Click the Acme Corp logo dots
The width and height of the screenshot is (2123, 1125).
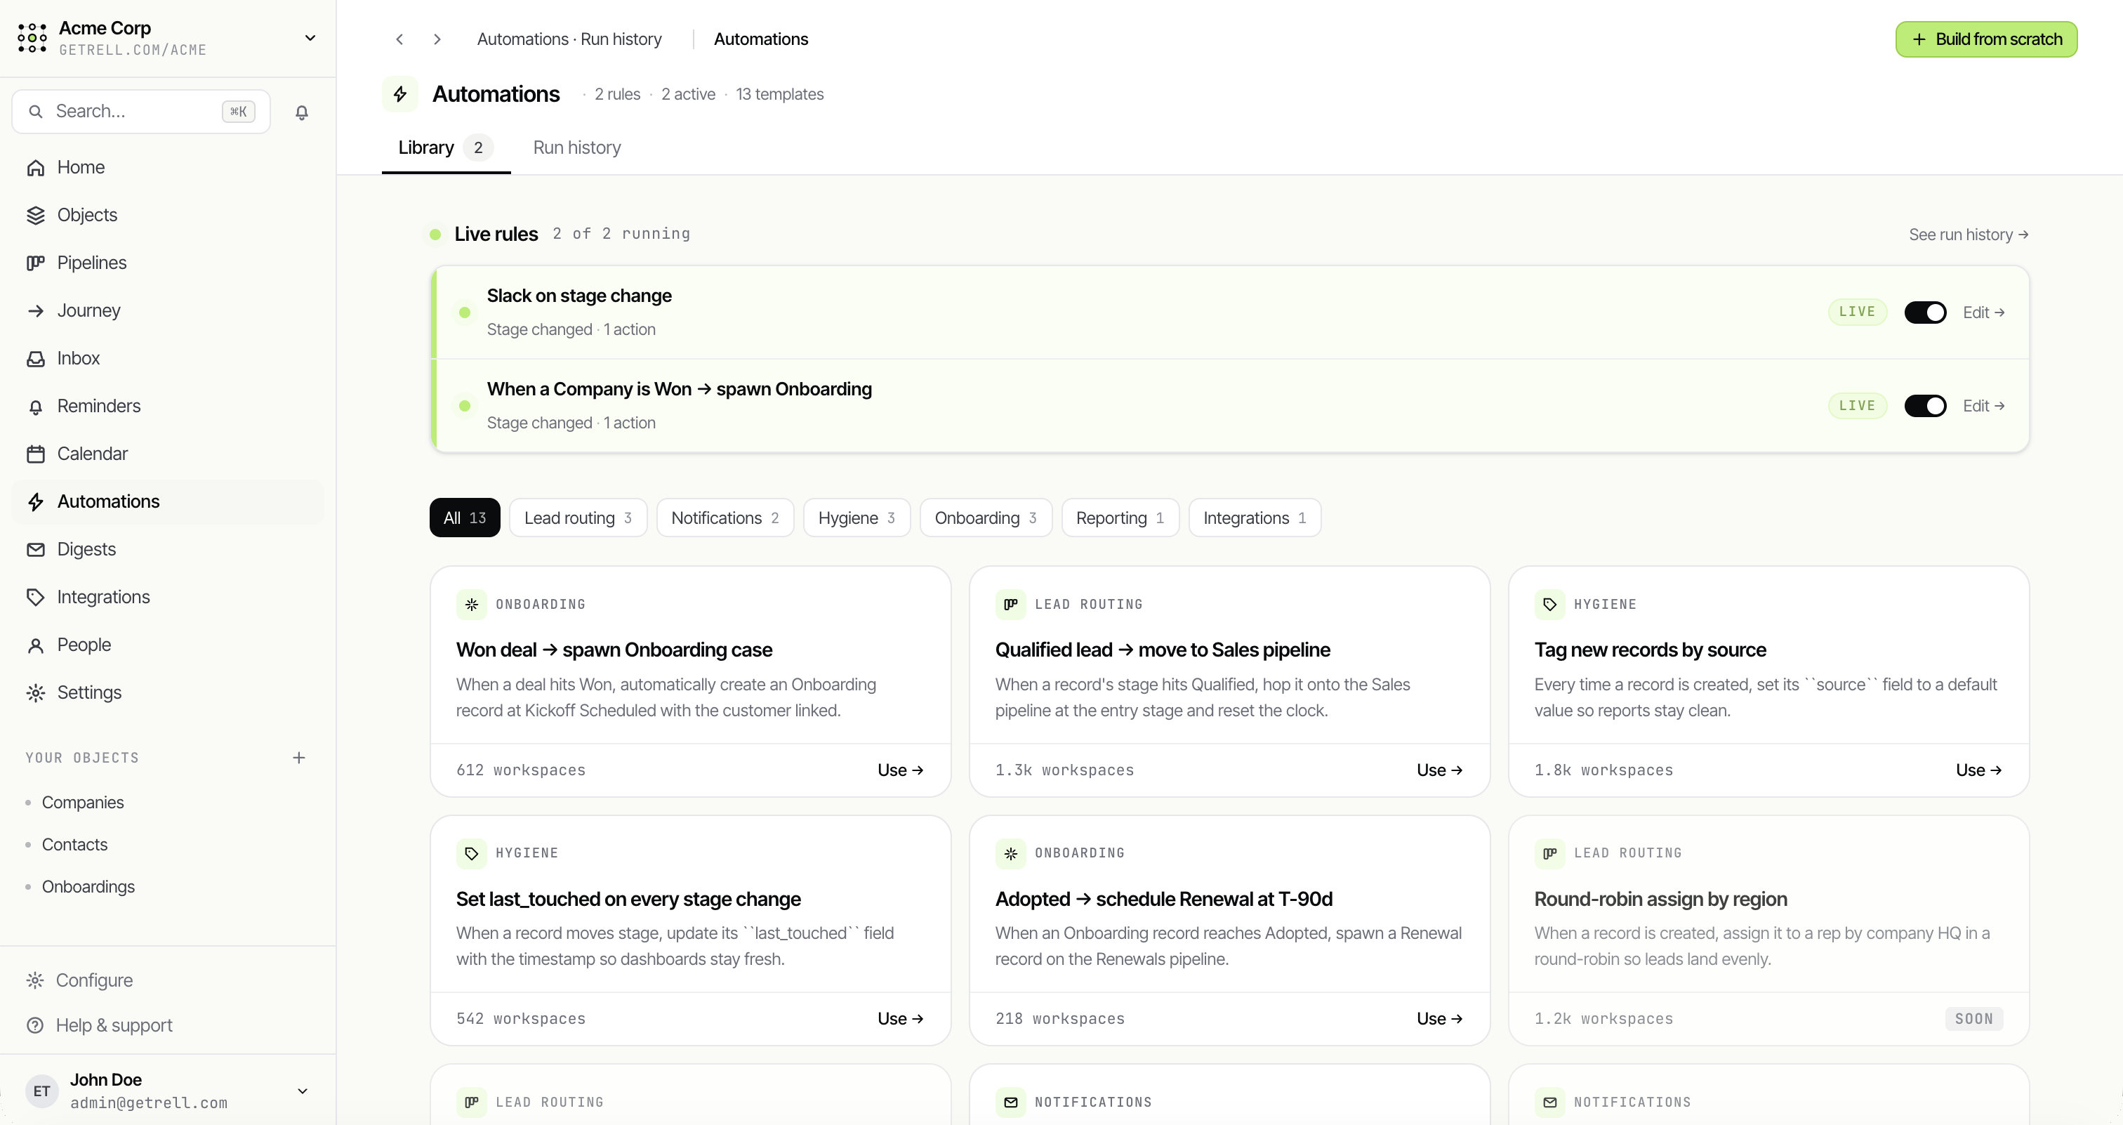tap(32, 38)
